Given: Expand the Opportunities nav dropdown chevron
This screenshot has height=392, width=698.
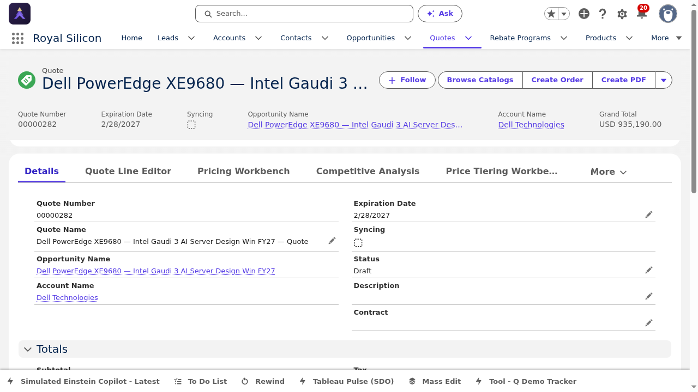Looking at the screenshot, I should click(408, 38).
